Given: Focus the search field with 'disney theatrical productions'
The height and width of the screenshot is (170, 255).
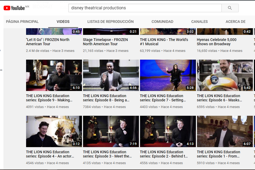Looking at the screenshot, I should (145, 8).
